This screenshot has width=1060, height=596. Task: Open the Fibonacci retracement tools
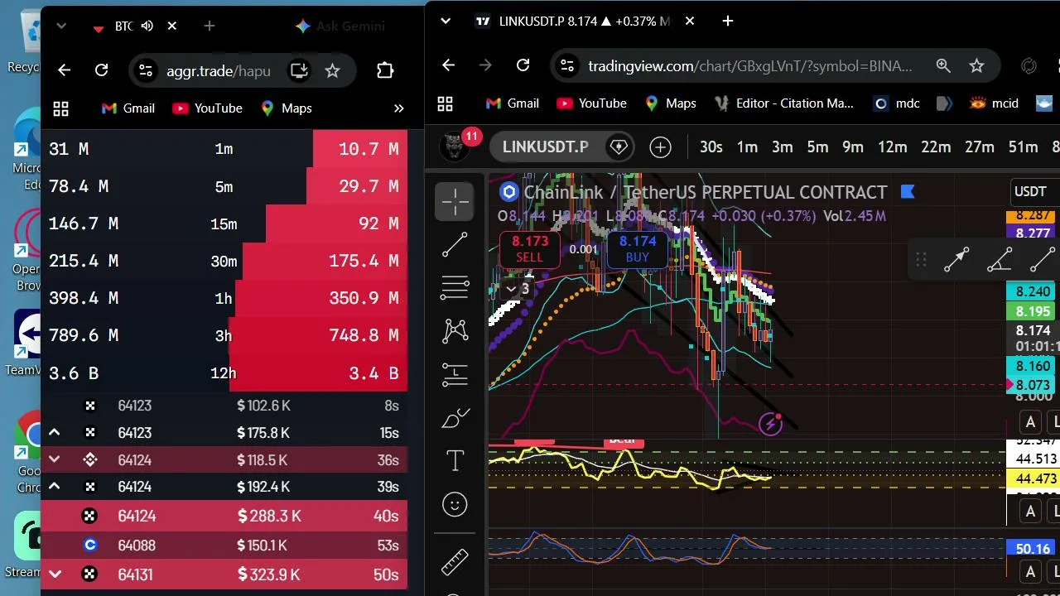[x=455, y=287]
